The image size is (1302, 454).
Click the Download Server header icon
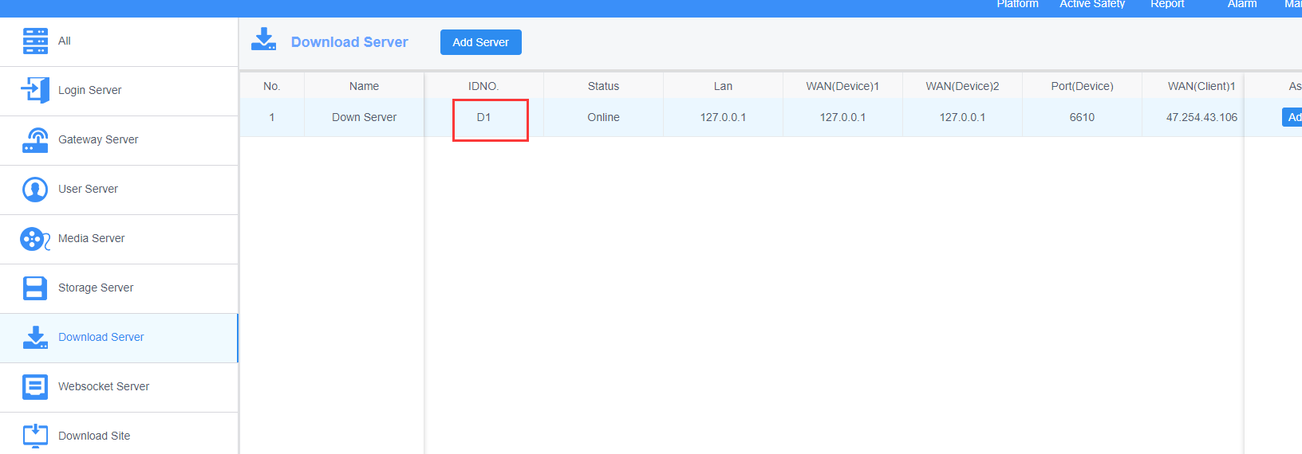(263, 40)
